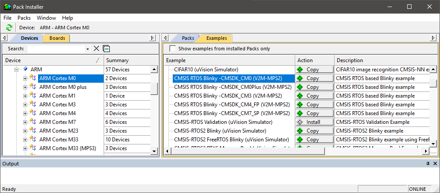
Task: Click the examples list vertical scrollbar thumb
Action: (x=433, y=84)
